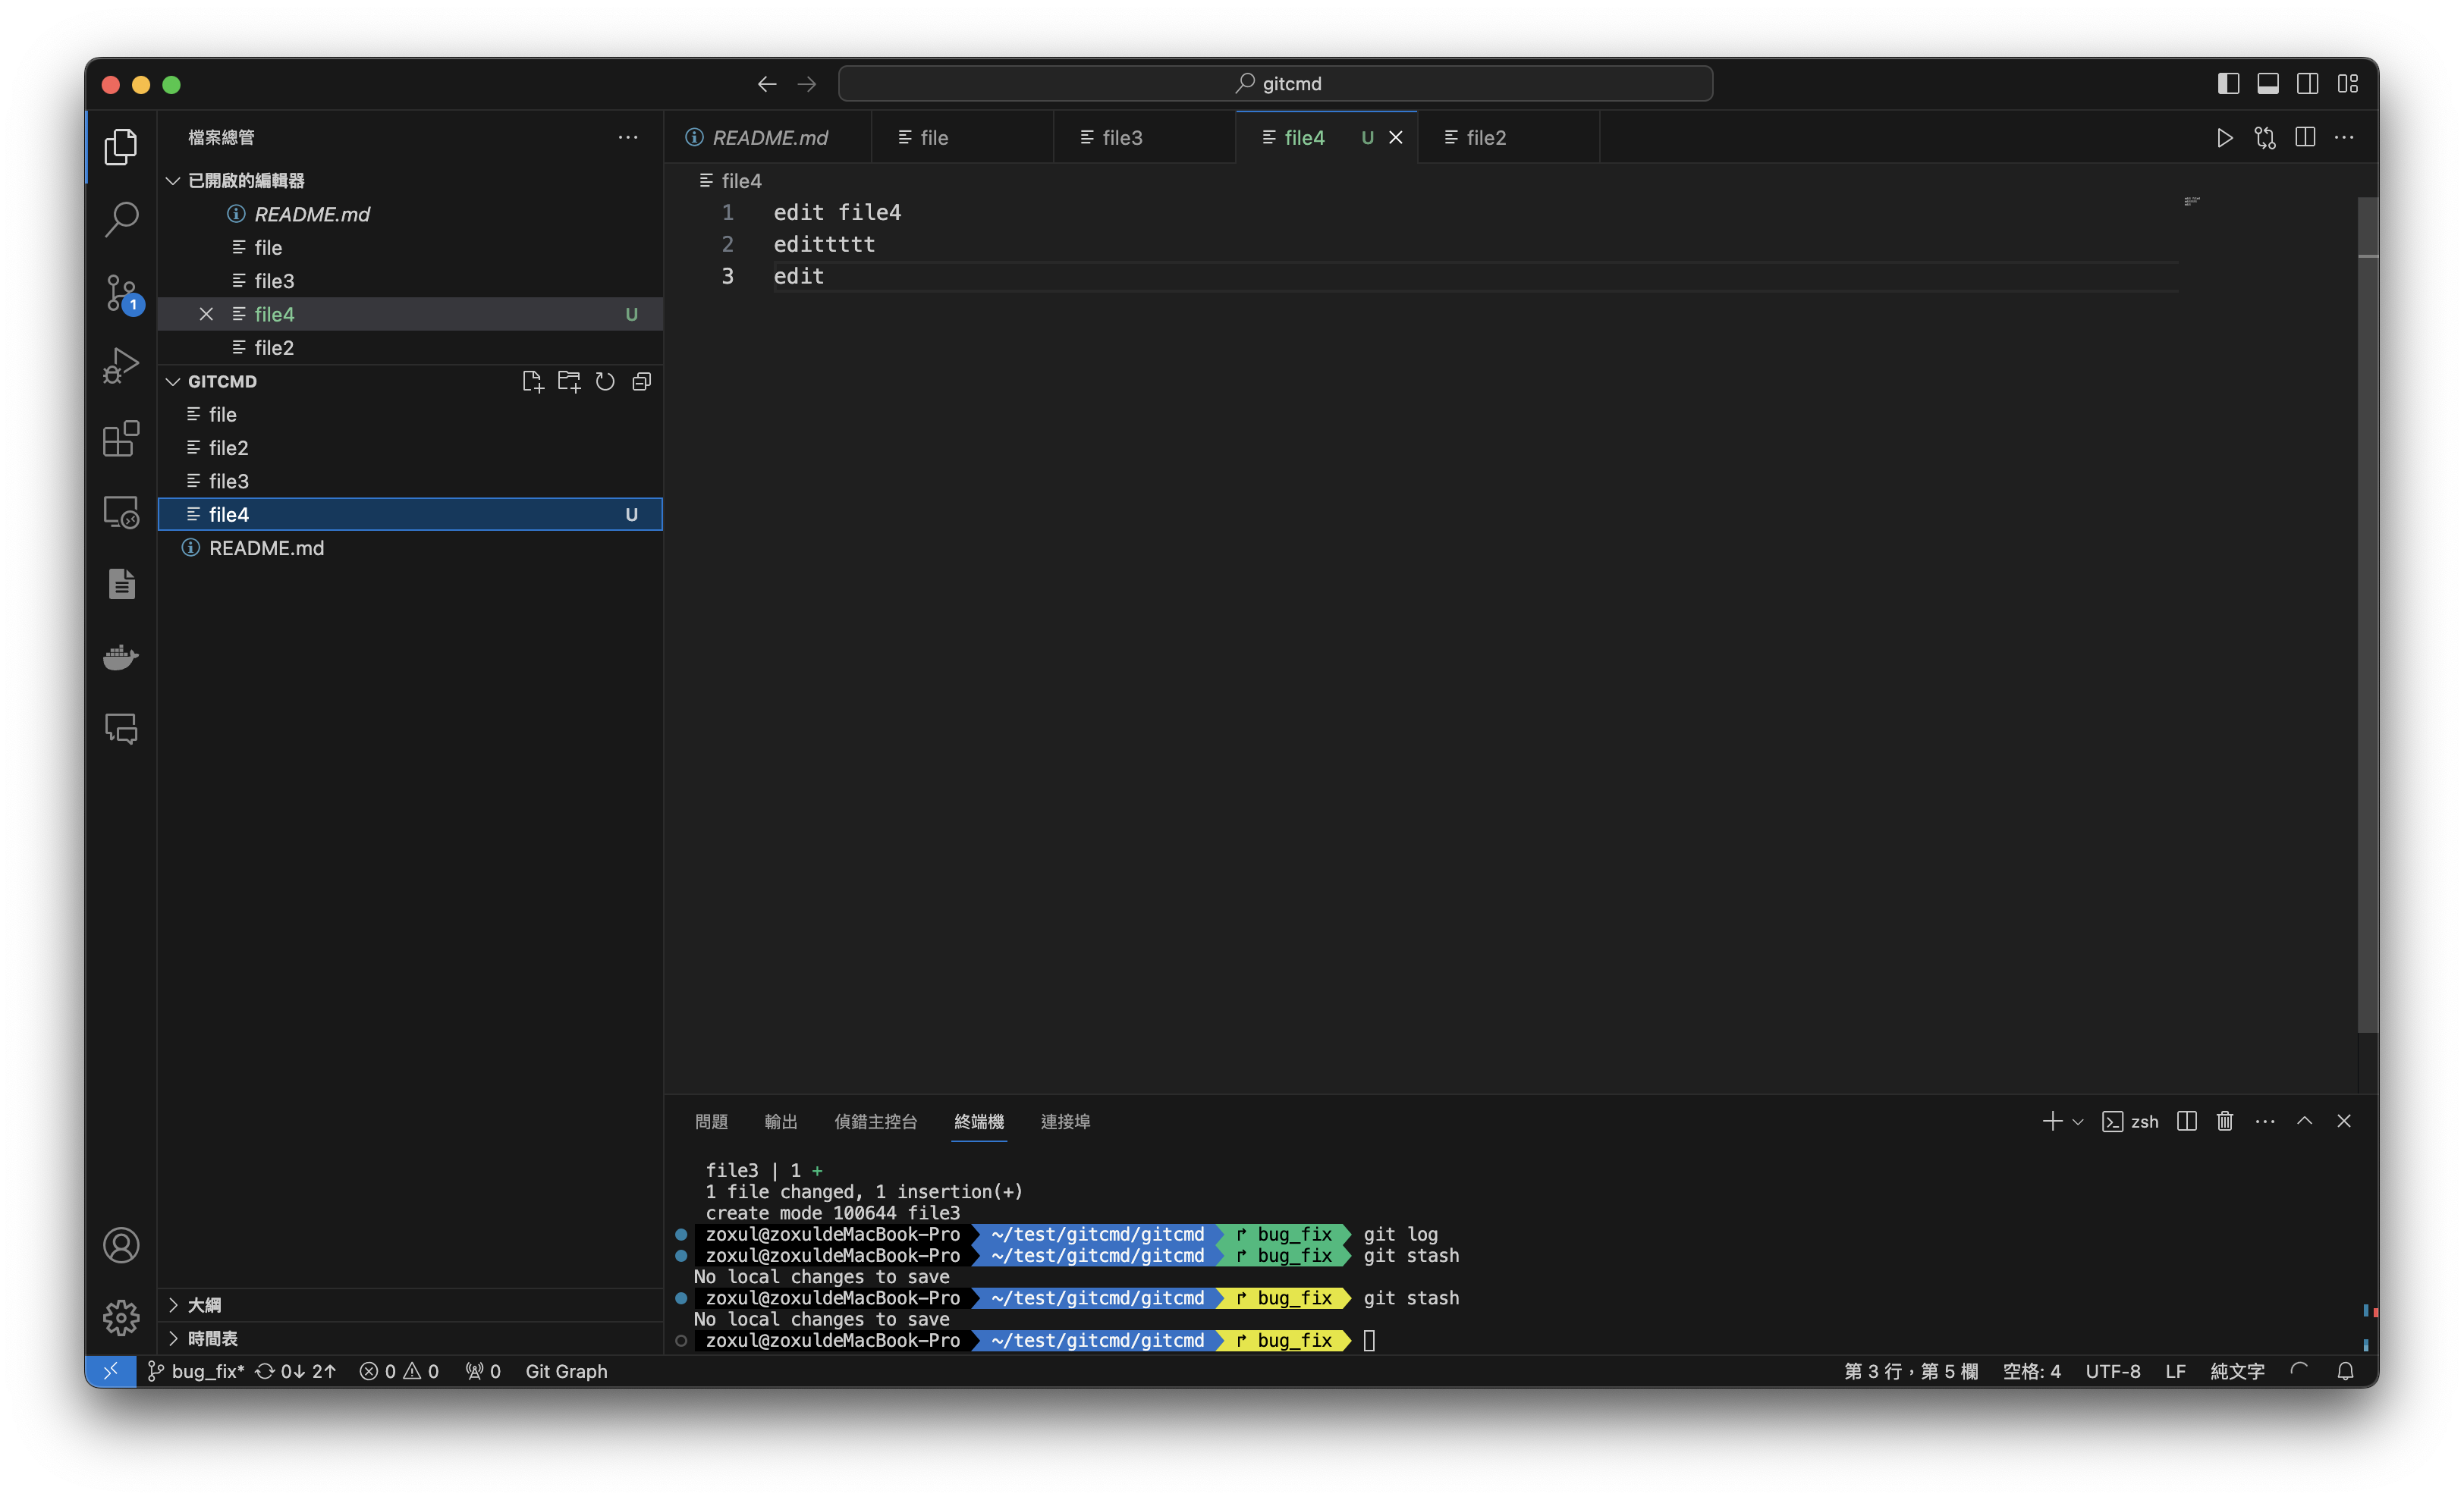Screen dimensions: 2464x1500
Task: Toggle the bottom panel visibility
Action: [2268, 84]
